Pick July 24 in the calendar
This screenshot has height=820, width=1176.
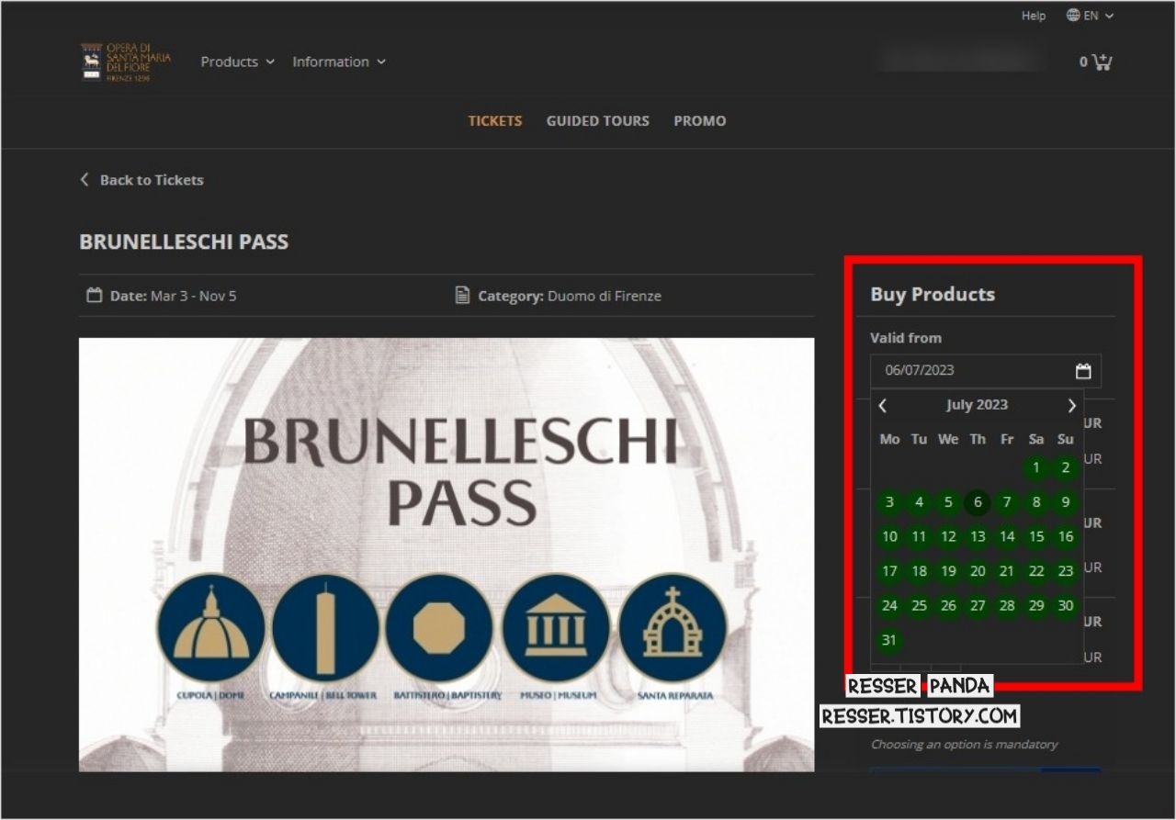(x=889, y=606)
